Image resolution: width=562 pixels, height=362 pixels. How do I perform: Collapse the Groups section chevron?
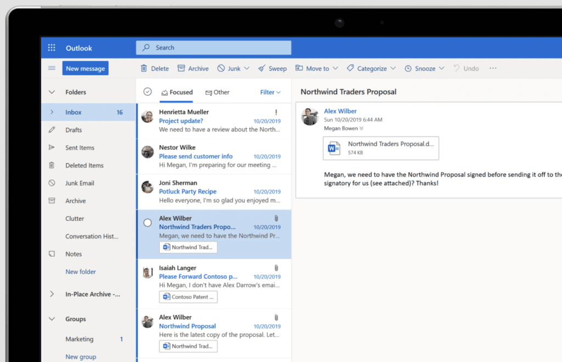52,319
